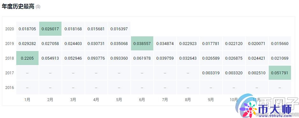299x118 pixels.
Task: Click the 0.034874 value
Action: (165, 44)
